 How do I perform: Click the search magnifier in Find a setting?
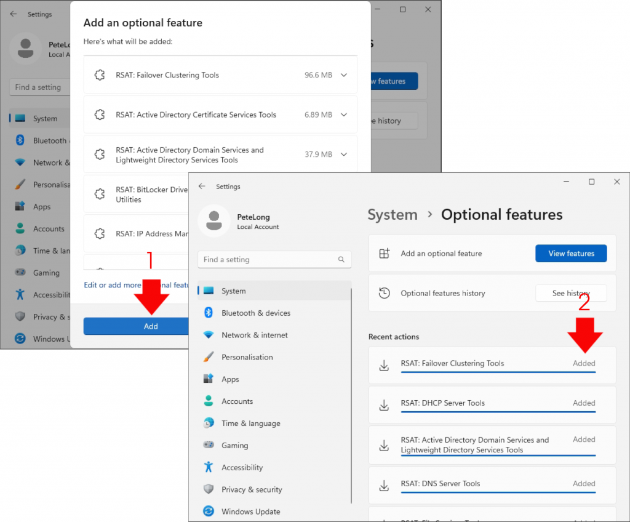tap(341, 260)
